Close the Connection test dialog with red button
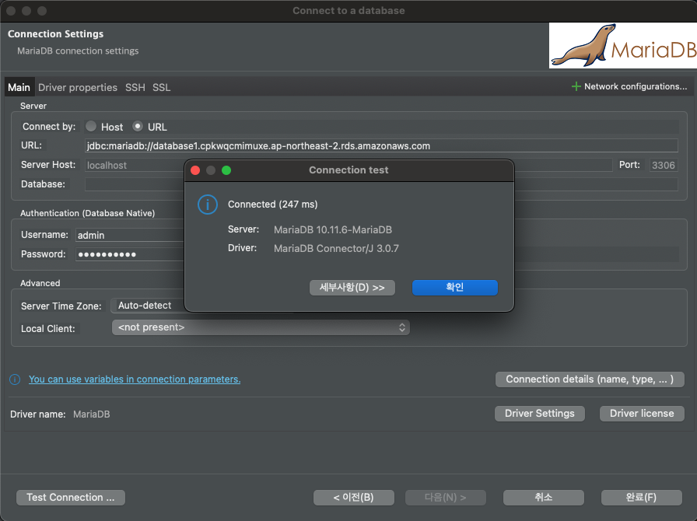Image resolution: width=697 pixels, height=521 pixels. (x=195, y=170)
